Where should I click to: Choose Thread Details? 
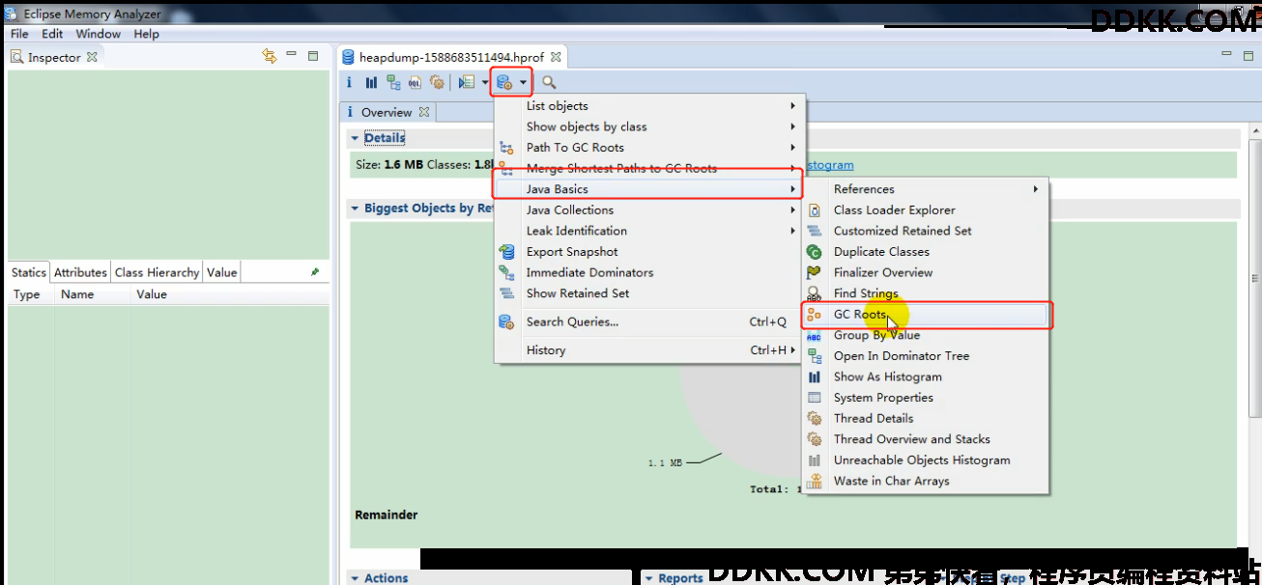(926, 418)
